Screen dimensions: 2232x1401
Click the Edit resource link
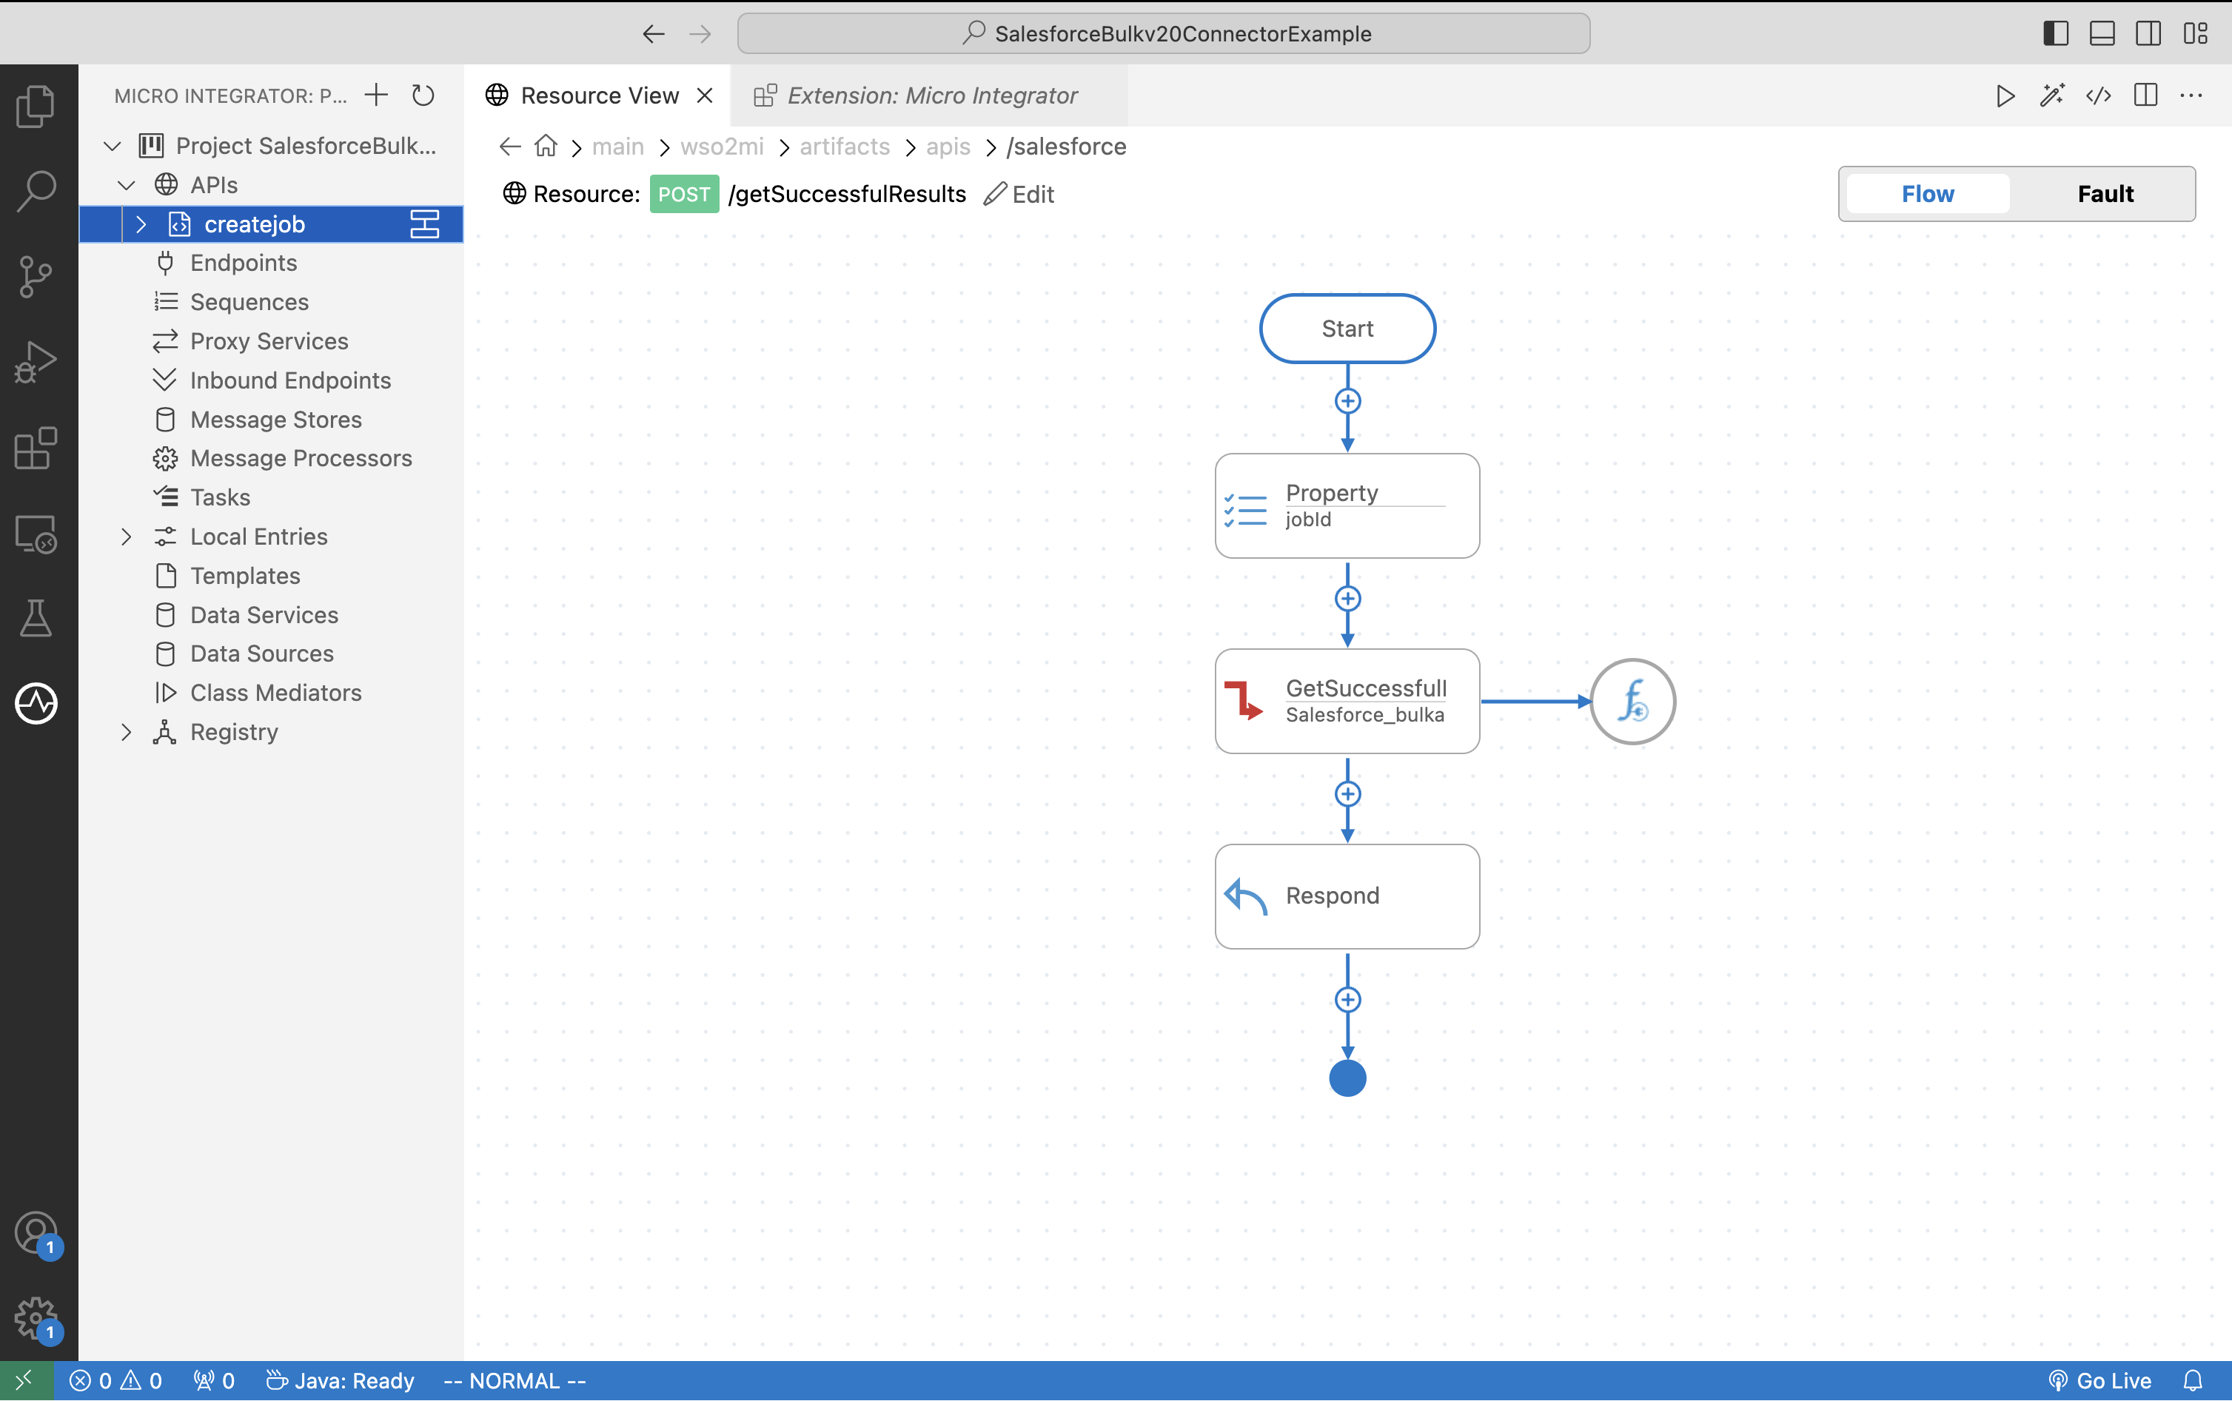[1019, 194]
